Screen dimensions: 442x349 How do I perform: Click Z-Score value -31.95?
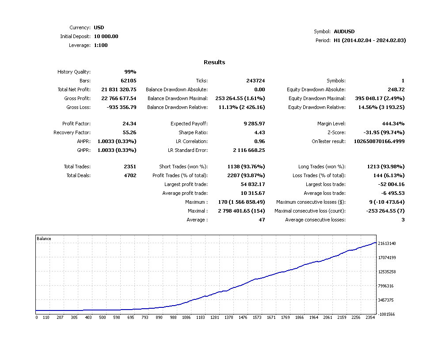click(x=384, y=132)
